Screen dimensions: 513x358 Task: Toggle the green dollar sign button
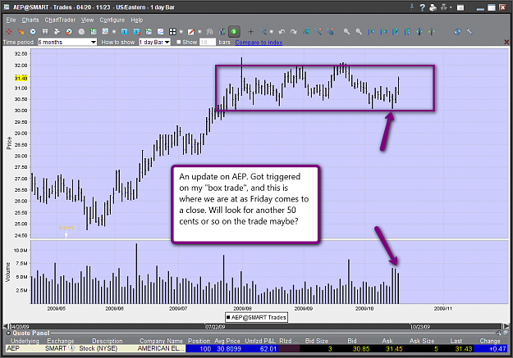pos(234,32)
